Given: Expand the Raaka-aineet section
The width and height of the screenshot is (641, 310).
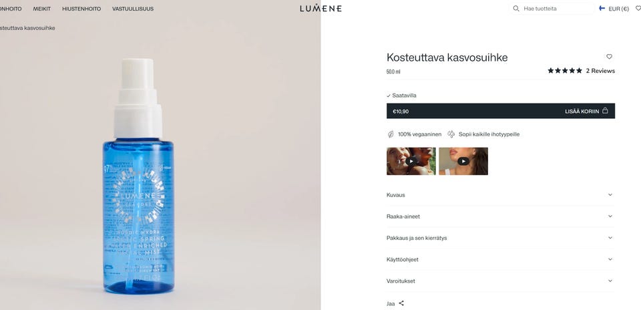Looking at the screenshot, I should click(x=500, y=216).
